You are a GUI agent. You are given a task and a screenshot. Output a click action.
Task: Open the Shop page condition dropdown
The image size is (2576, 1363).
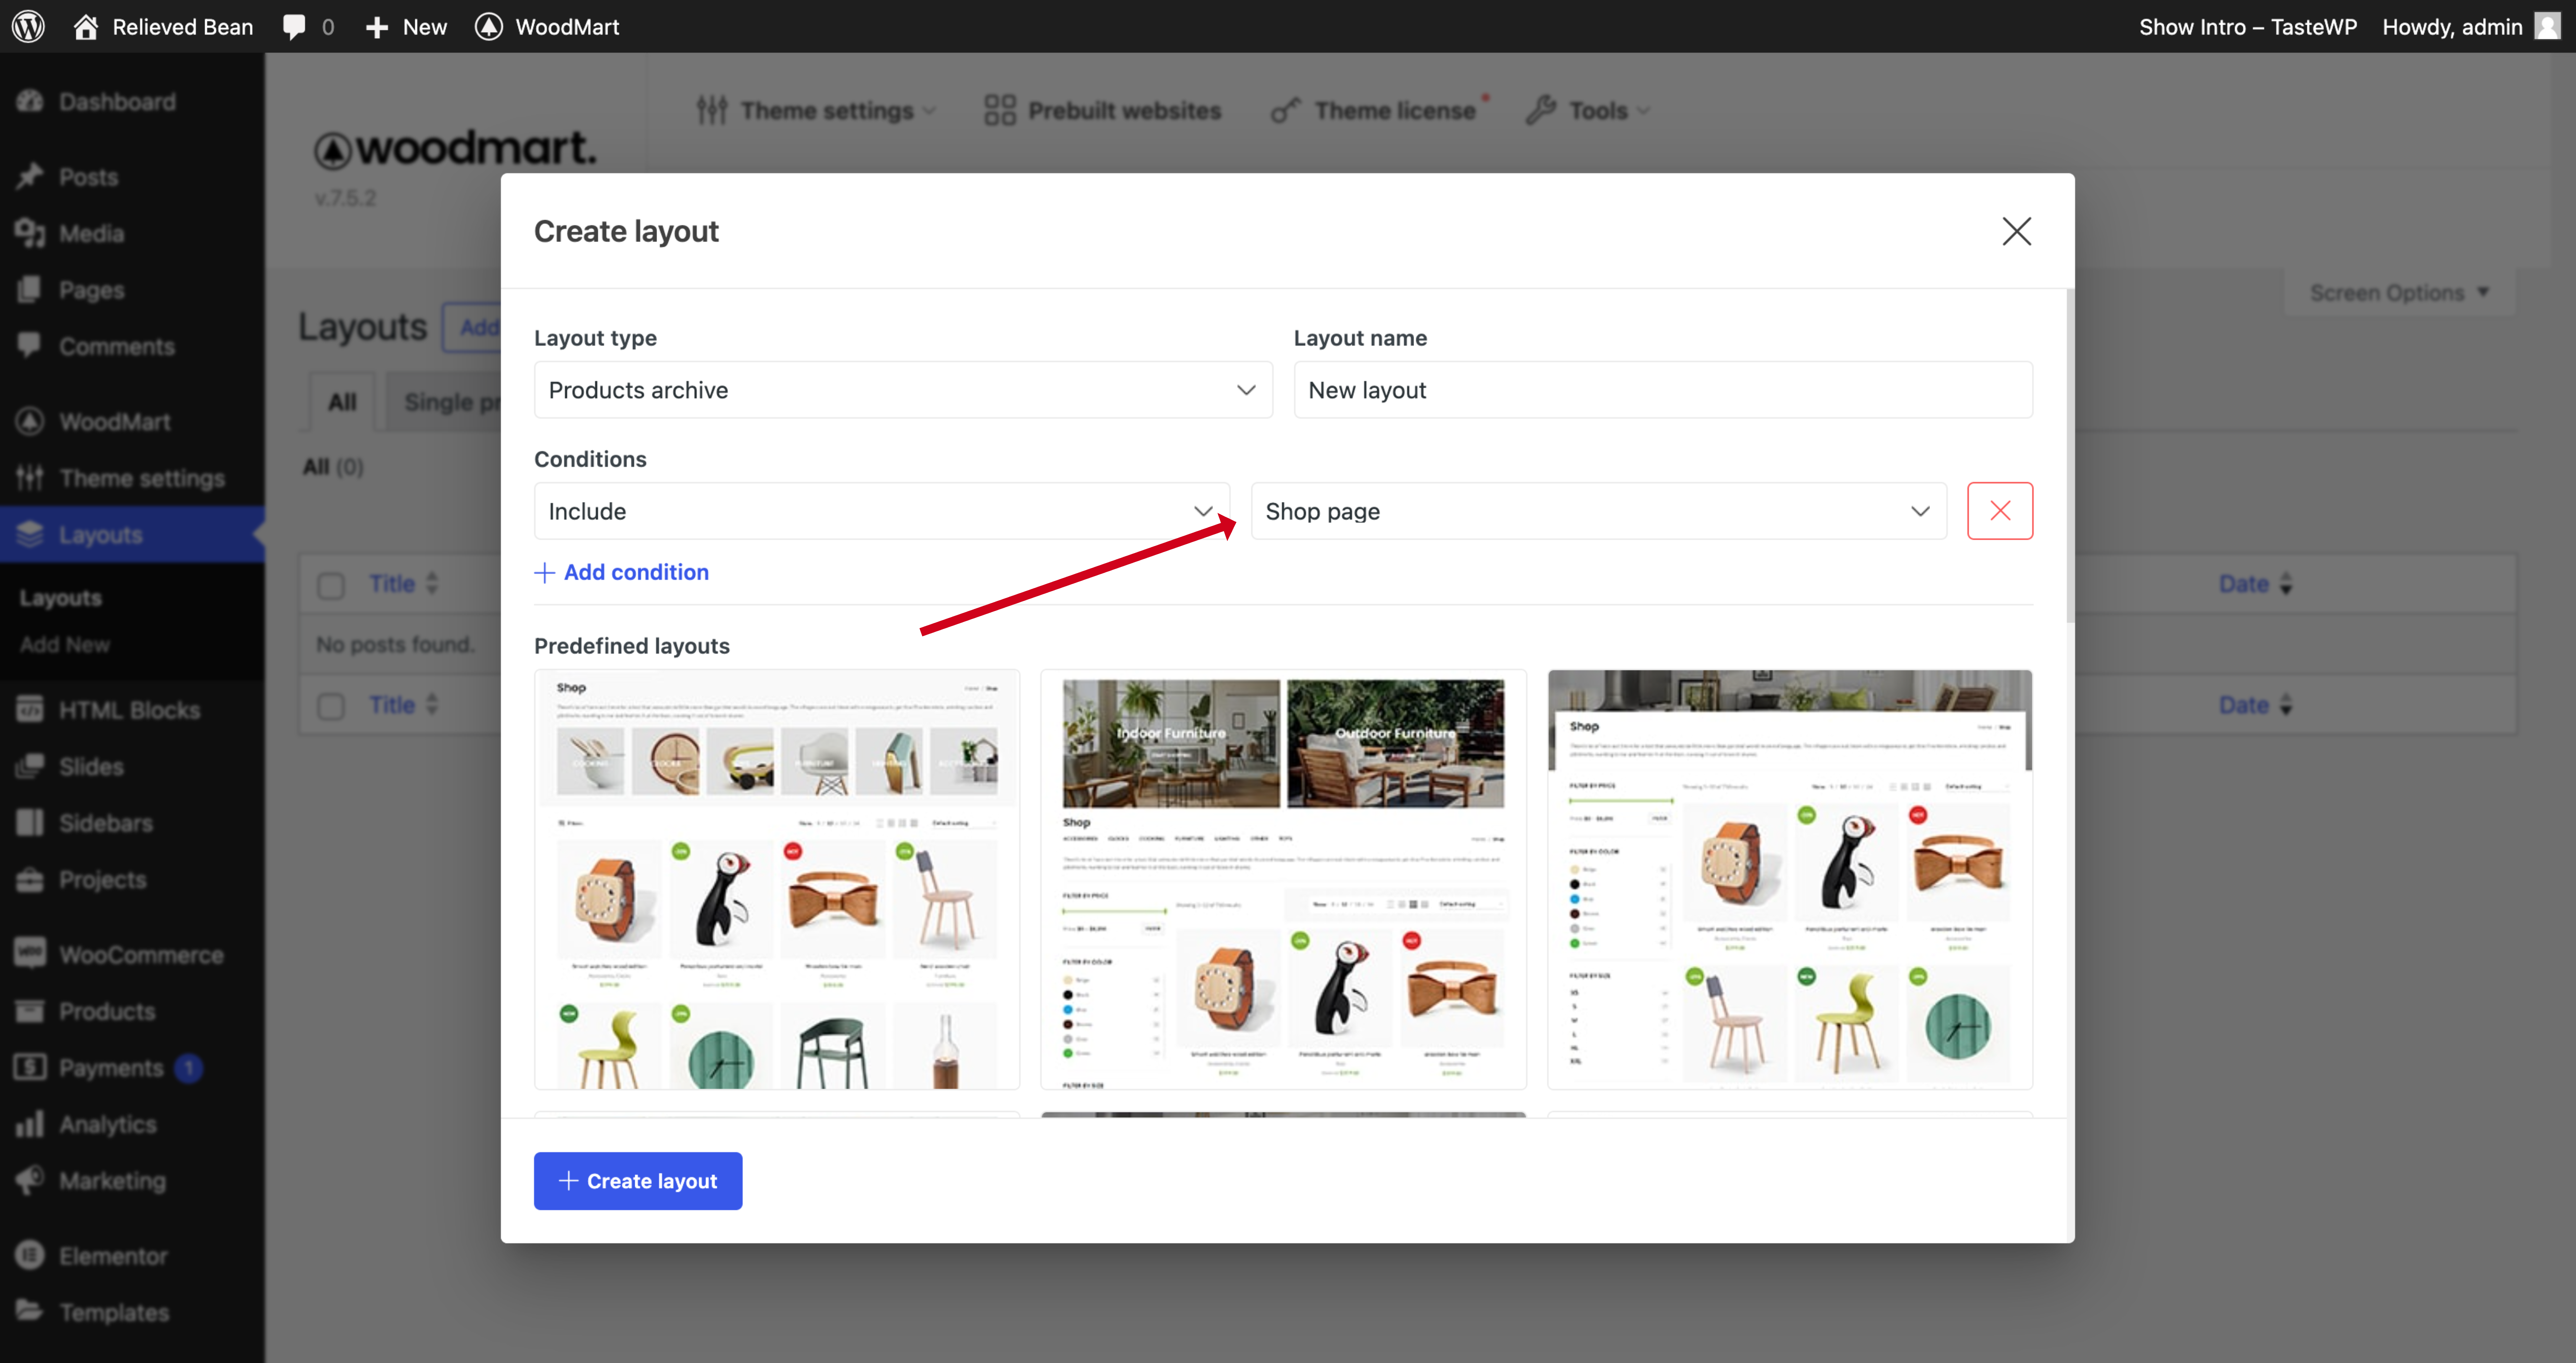pos(1599,511)
